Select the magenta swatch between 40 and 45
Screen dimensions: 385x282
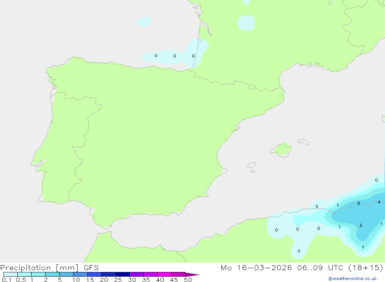point(164,274)
